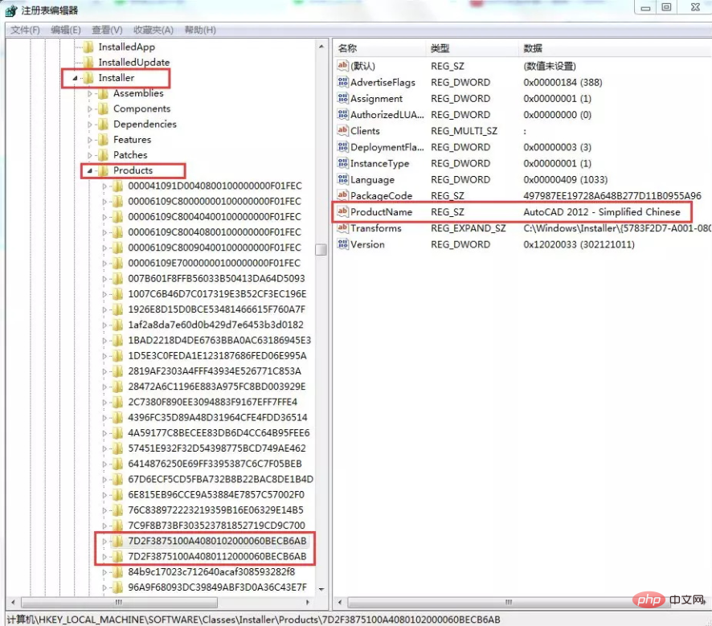Click the Language DWORD value icon

pyautogui.click(x=343, y=179)
